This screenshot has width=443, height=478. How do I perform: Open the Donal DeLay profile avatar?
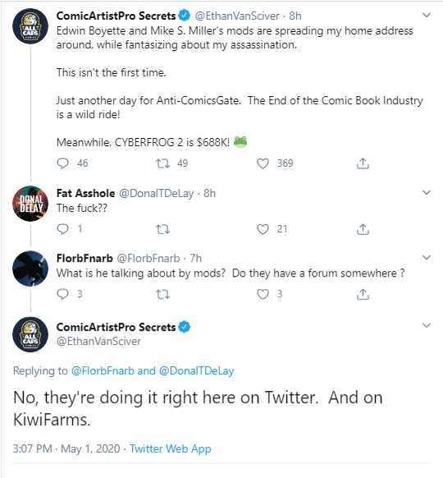(x=30, y=204)
